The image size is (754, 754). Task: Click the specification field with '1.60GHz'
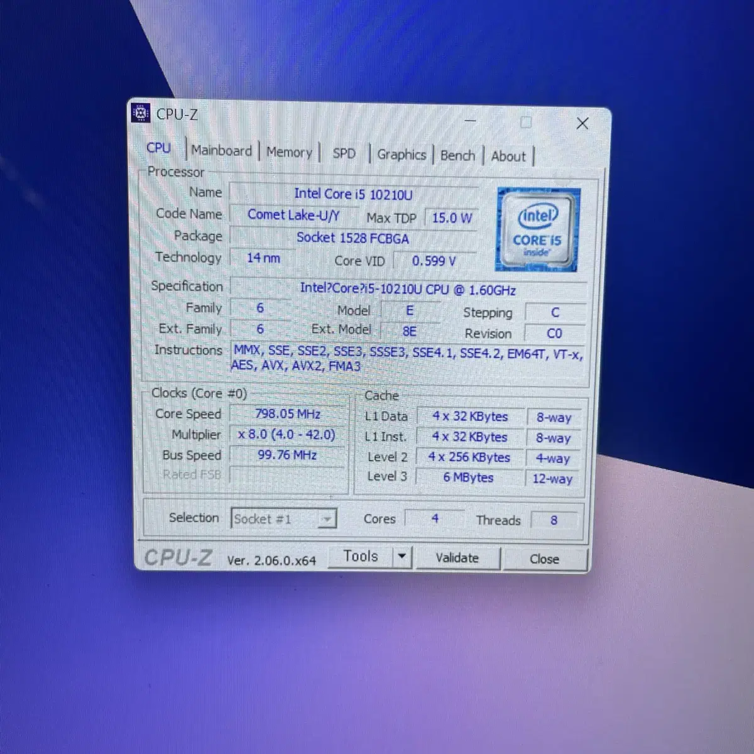pyautogui.click(x=408, y=290)
